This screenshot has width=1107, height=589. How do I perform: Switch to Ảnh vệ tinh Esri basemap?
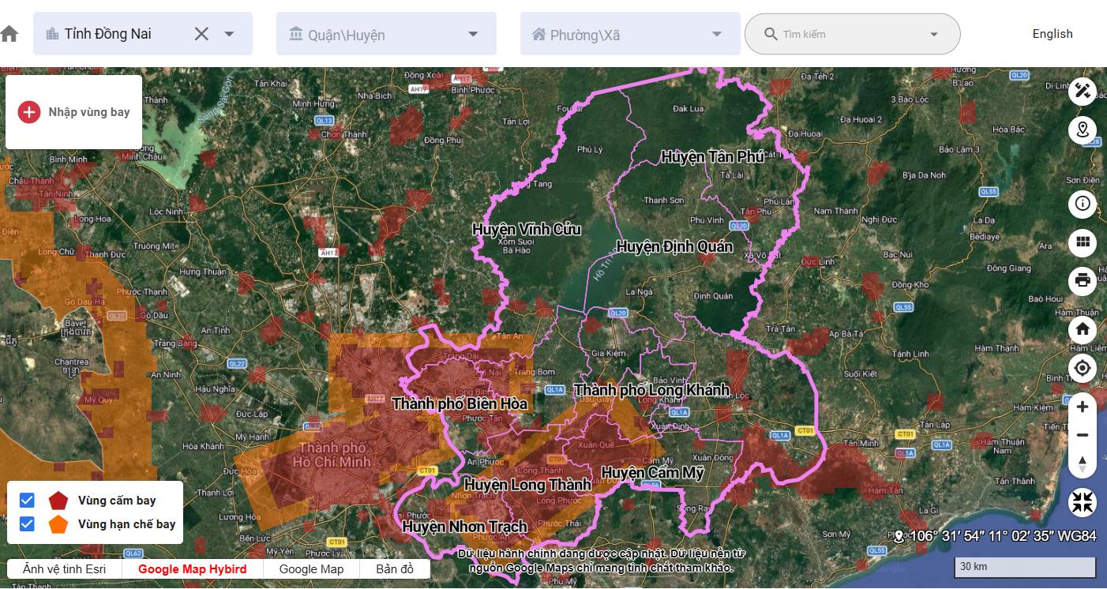coord(64,569)
